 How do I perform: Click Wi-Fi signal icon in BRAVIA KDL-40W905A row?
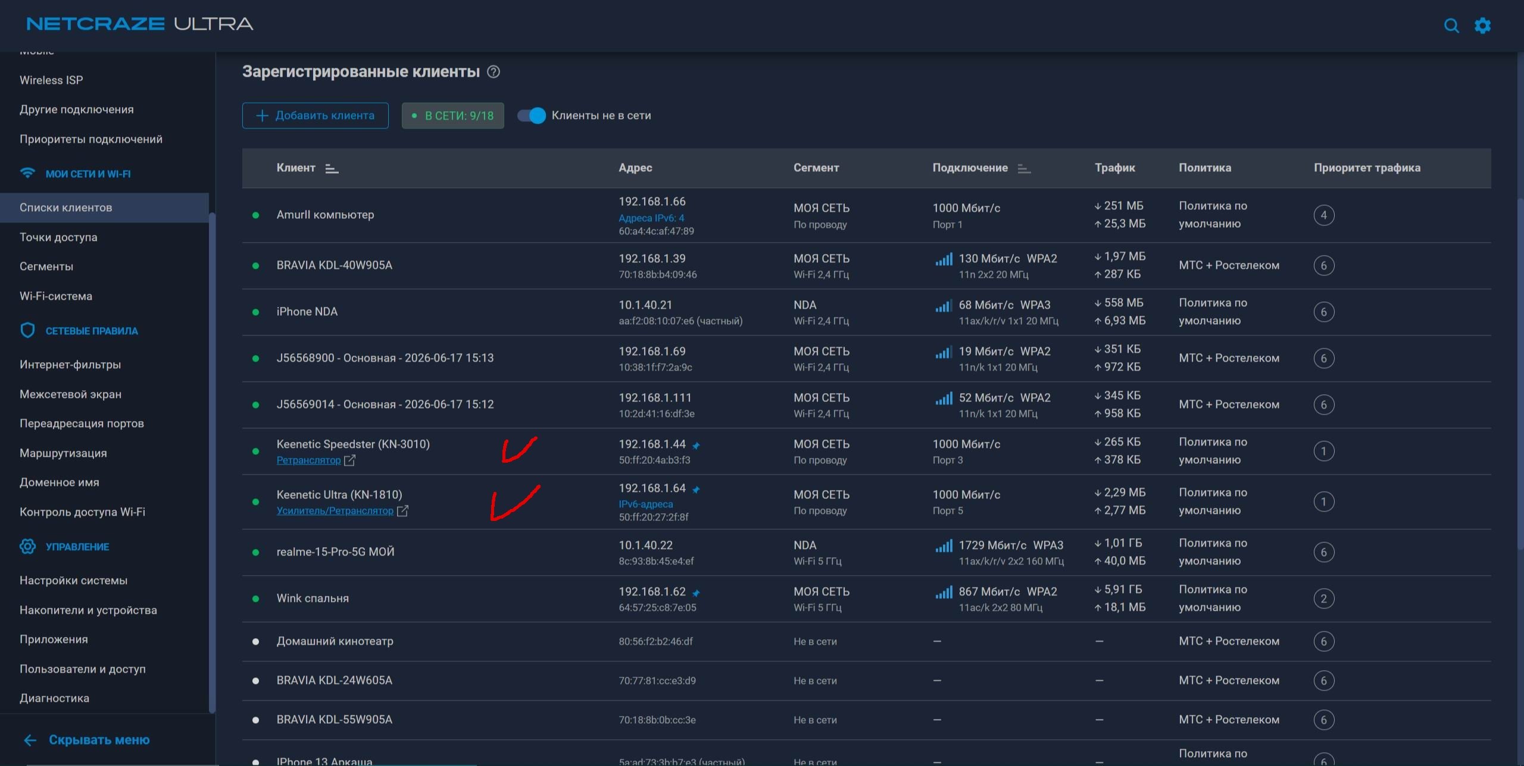point(944,259)
